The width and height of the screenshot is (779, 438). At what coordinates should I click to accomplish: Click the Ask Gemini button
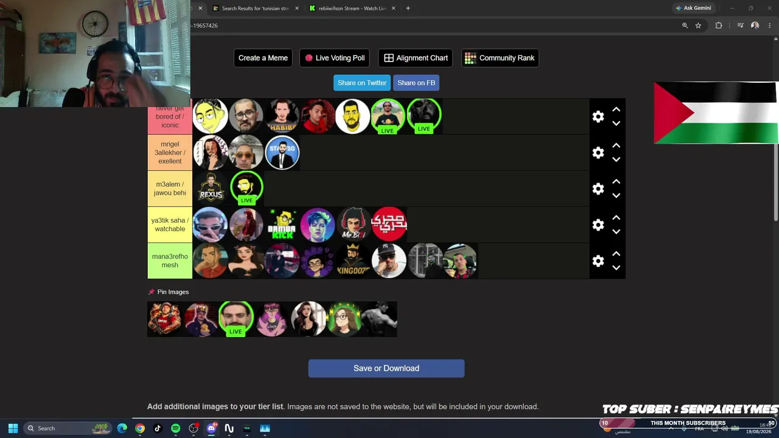point(693,9)
